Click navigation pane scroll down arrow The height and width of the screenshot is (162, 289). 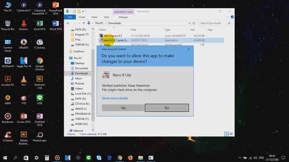(x=93, y=130)
